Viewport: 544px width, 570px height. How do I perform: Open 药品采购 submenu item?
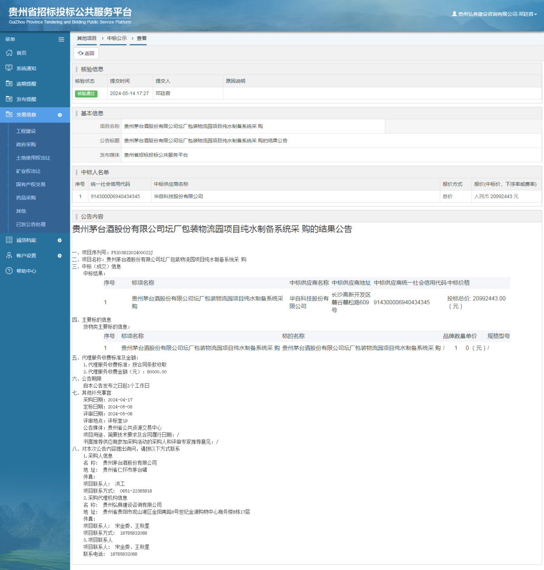coord(26,198)
